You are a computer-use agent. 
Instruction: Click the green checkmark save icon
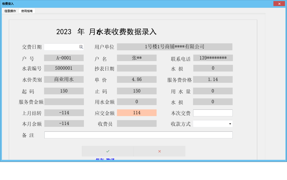[x=107, y=151]
